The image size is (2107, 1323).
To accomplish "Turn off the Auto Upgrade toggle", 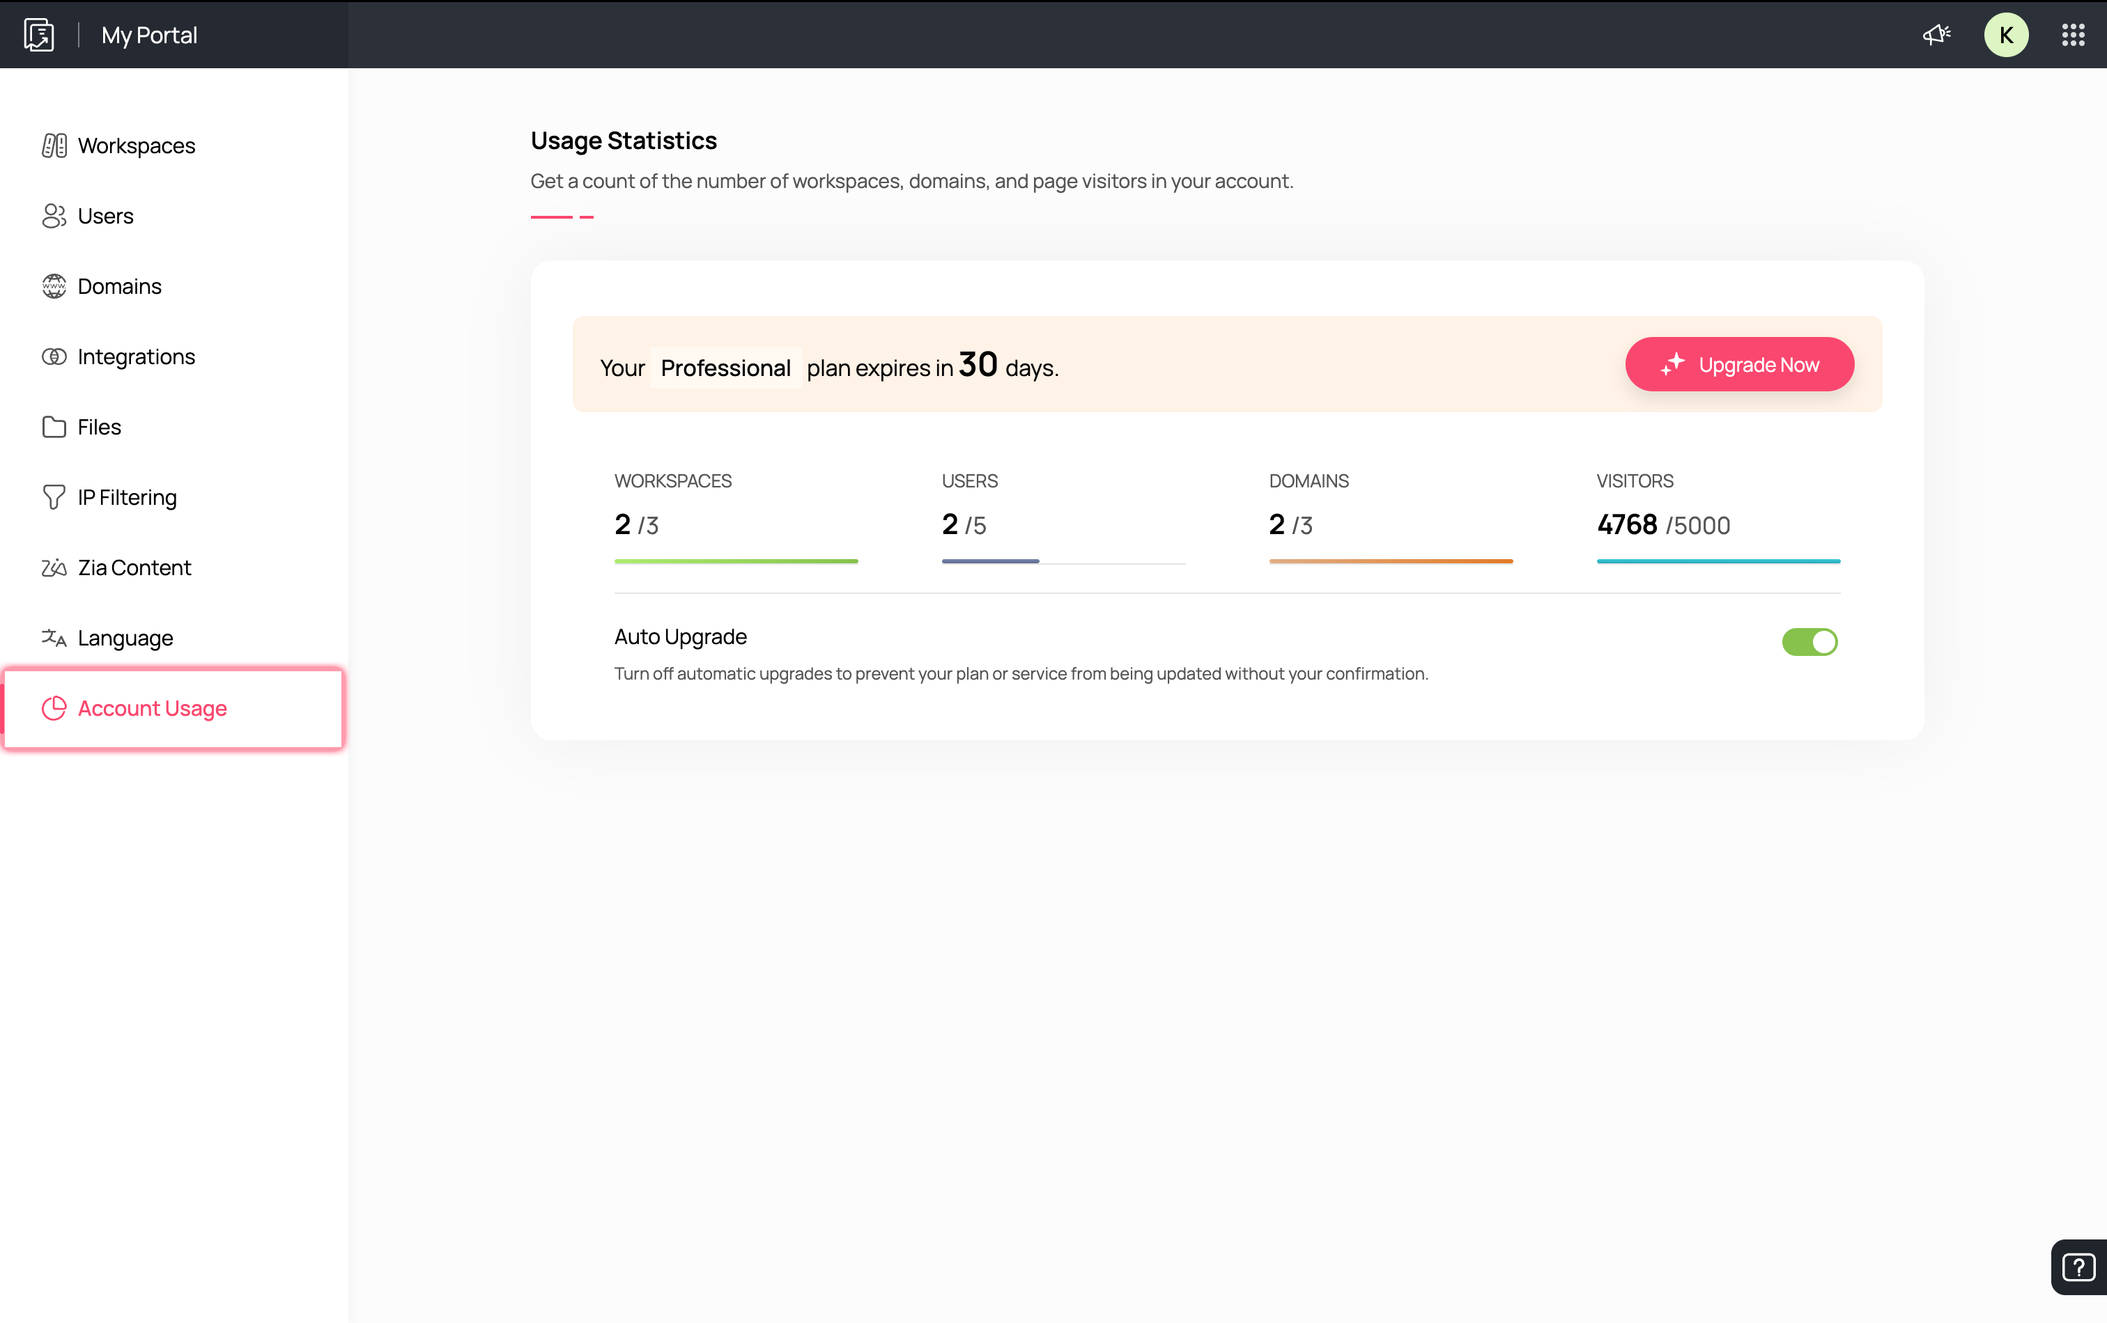I will pyautogui.click(x=1809, y=642).
